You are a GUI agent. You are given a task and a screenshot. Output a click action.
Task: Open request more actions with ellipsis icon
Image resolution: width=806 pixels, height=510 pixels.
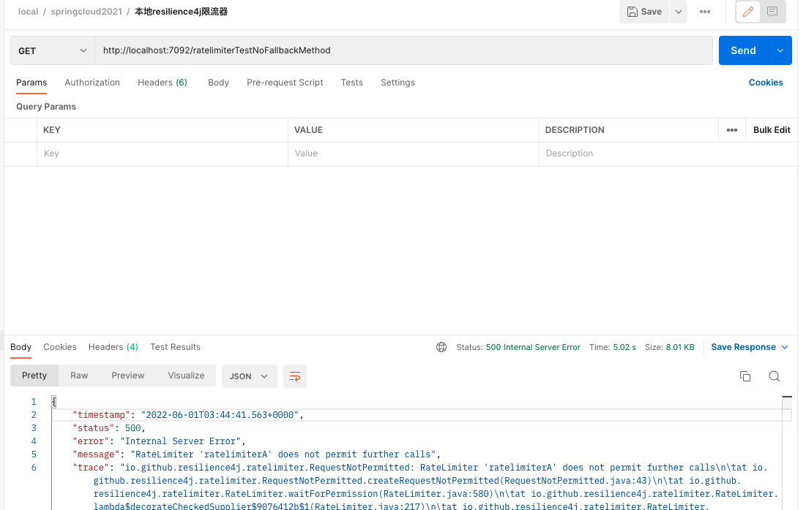pyautogui.click(x=705, y=12)
